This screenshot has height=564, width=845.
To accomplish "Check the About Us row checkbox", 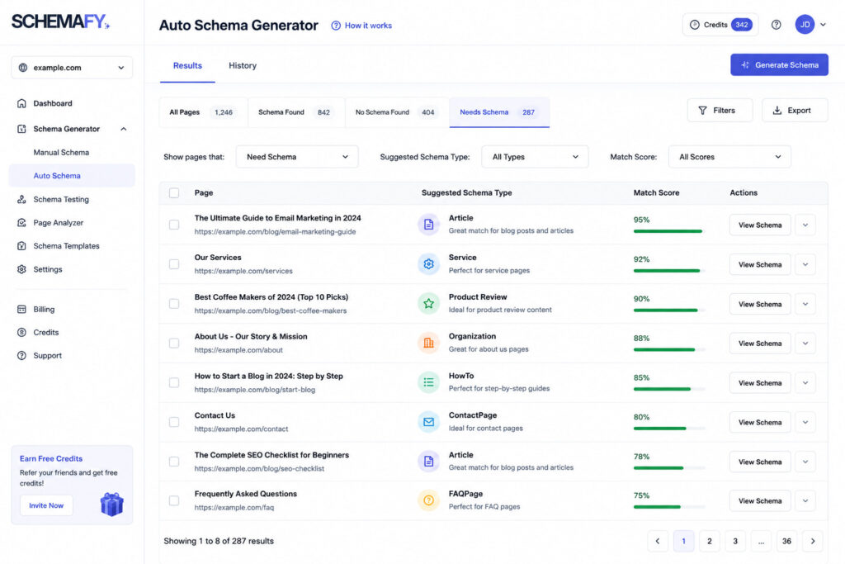I will [174, 343].
